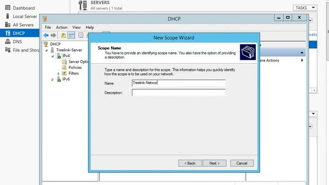Viewport: 329px width, 185px height.
Task: Close the DHCP console window
Action: click(x=299, y=18)
